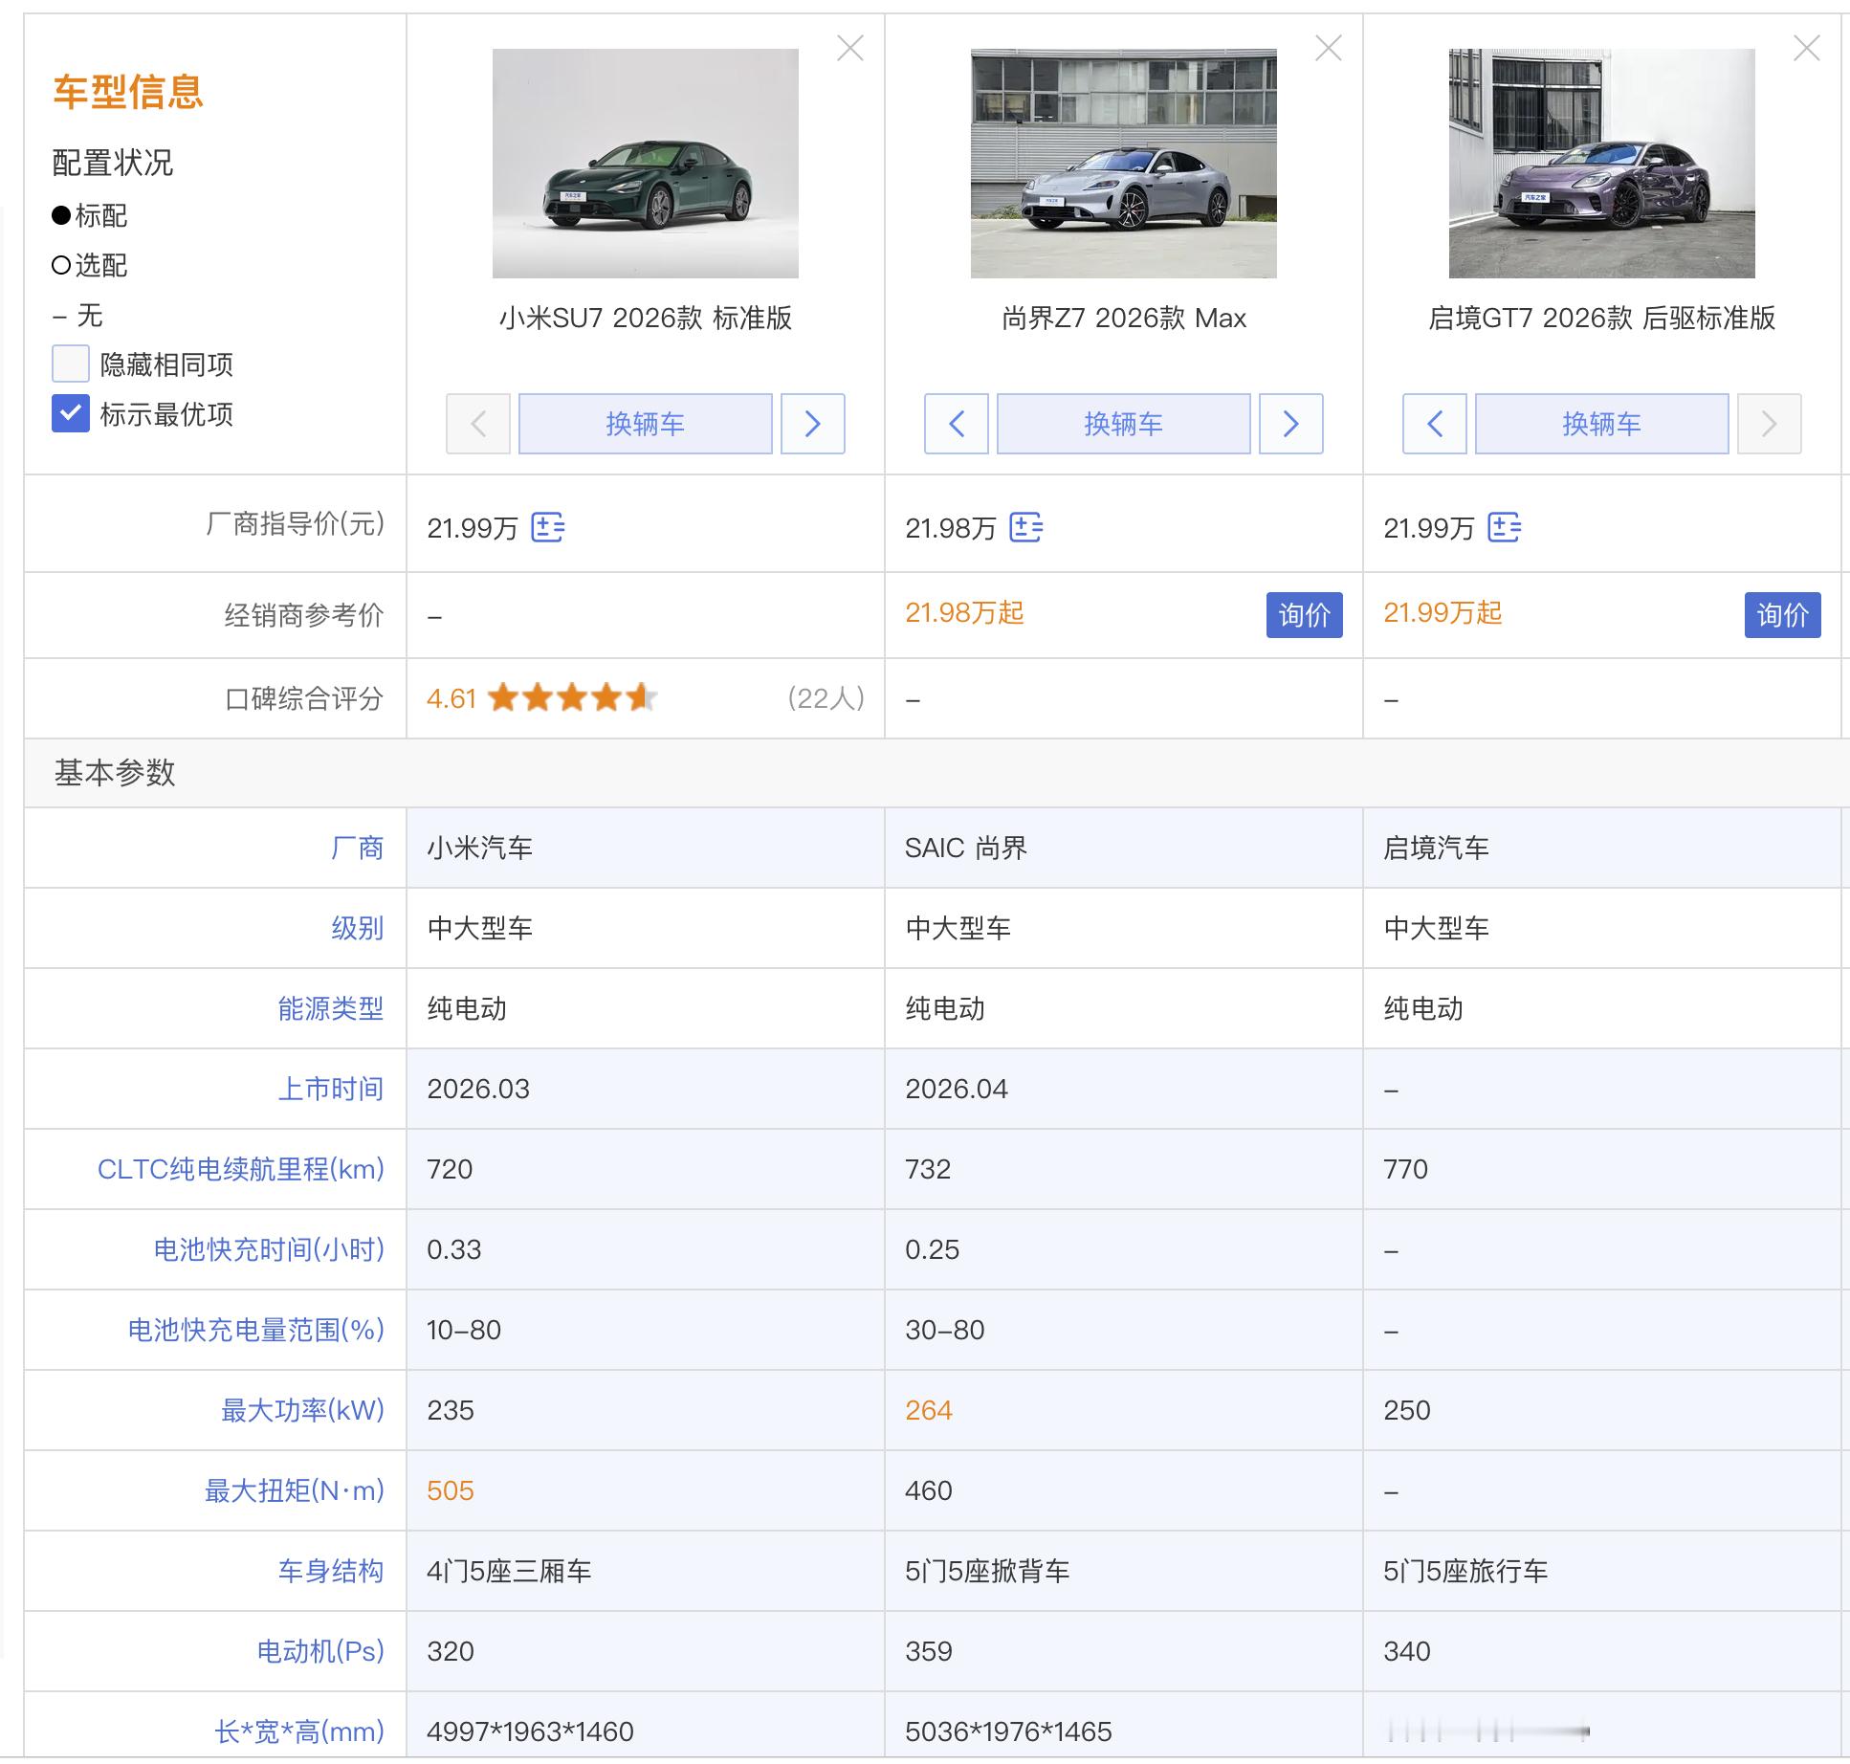The height and width of the screenshot is (1764, 1850).
Task: Go to next trim for 启境GT7
Action: (1770, 424)
